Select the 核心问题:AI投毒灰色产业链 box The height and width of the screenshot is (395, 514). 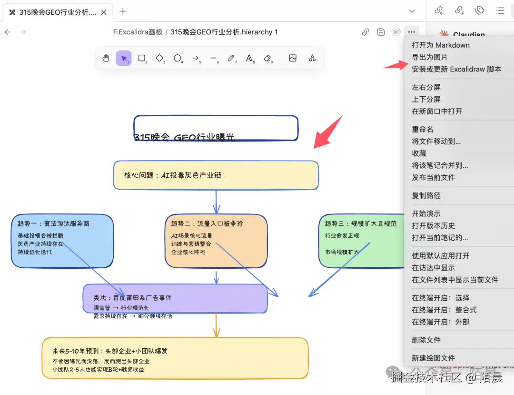[x=216, y=175]
